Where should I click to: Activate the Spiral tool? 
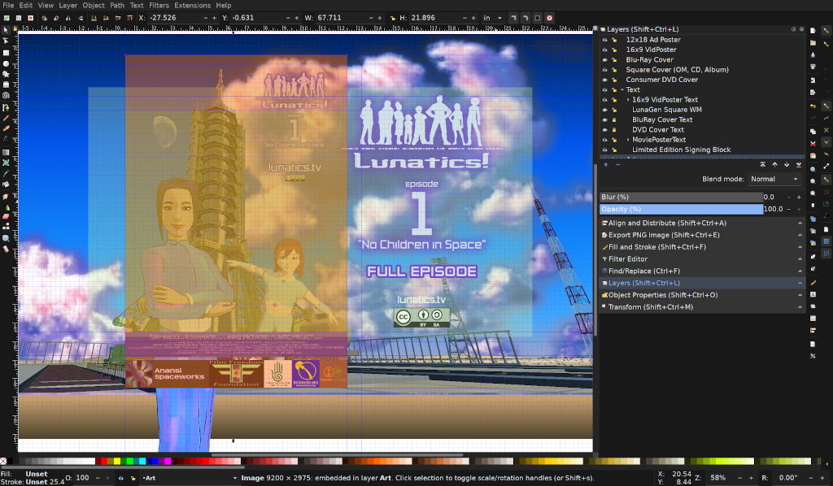point(6,95)
